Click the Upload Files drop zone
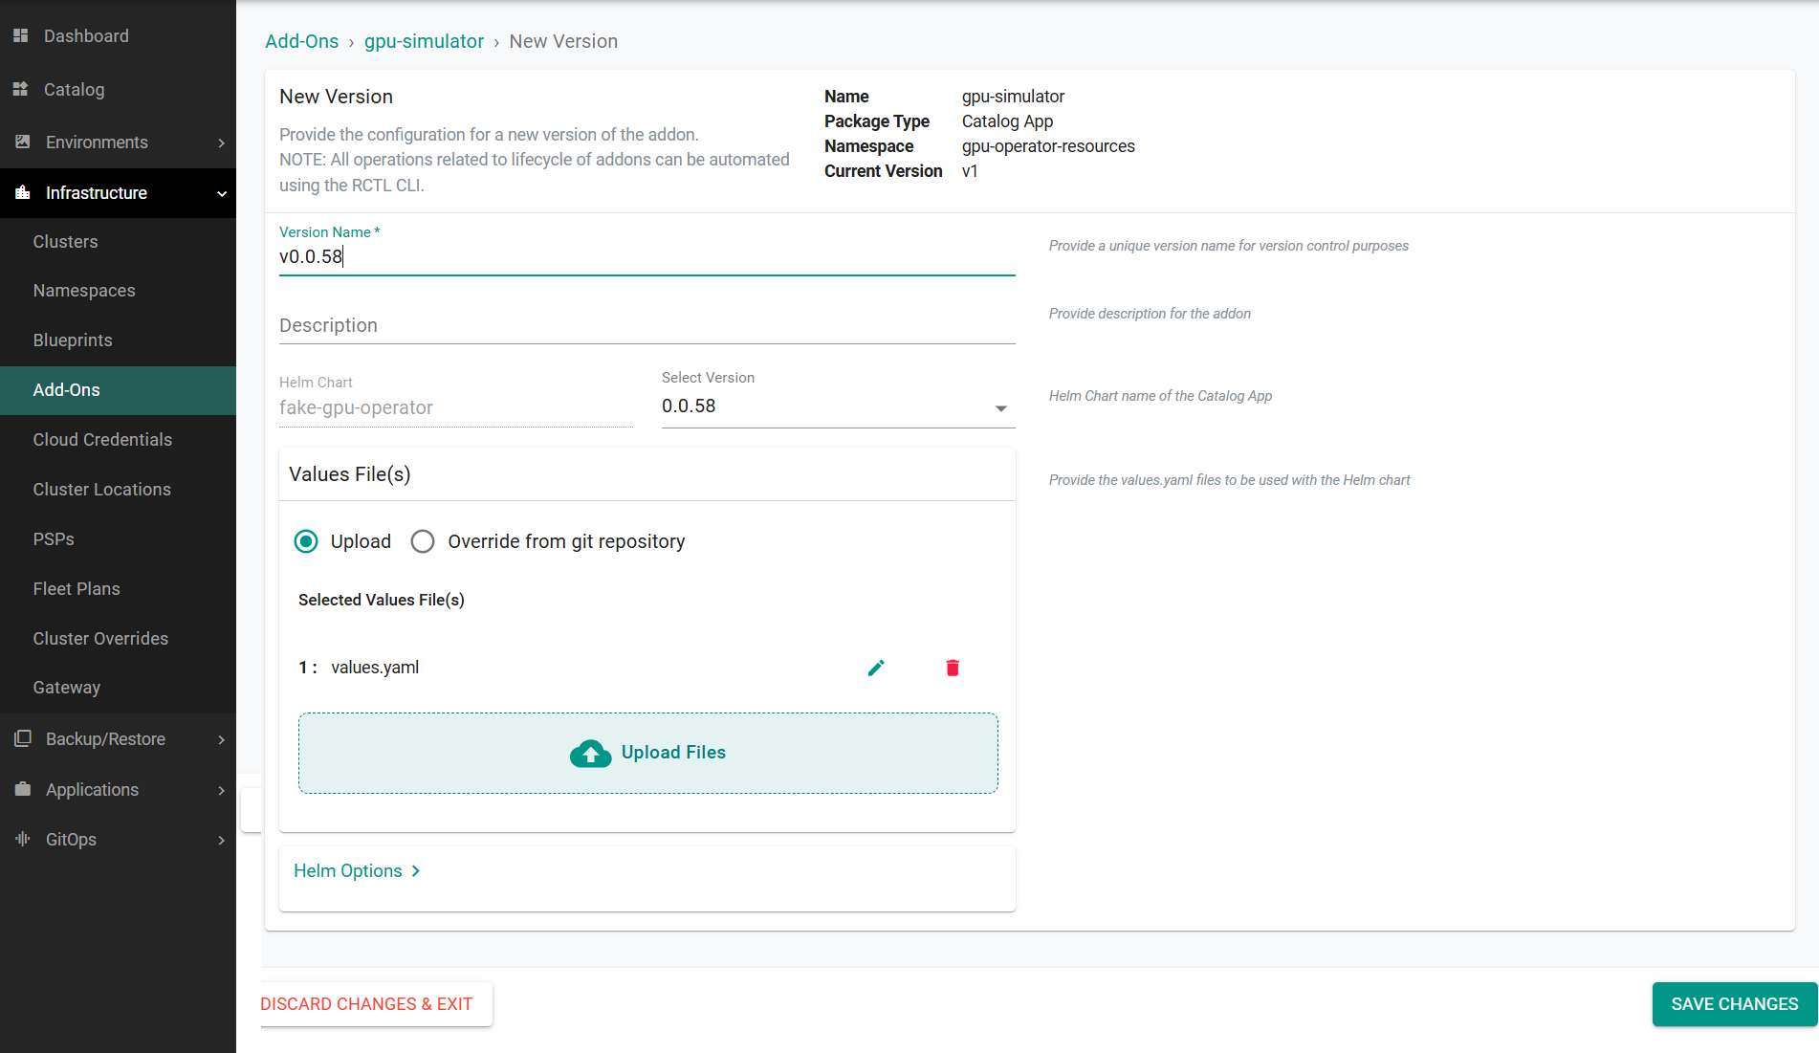The height and width of the screenshot is (1053, 1819). (647, 753)
